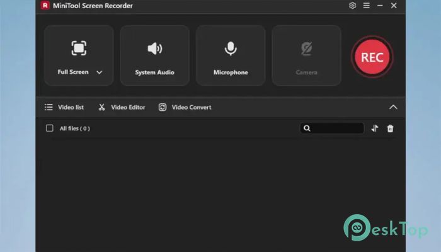Open the Video Convert tab

click(x=185, y=107)
